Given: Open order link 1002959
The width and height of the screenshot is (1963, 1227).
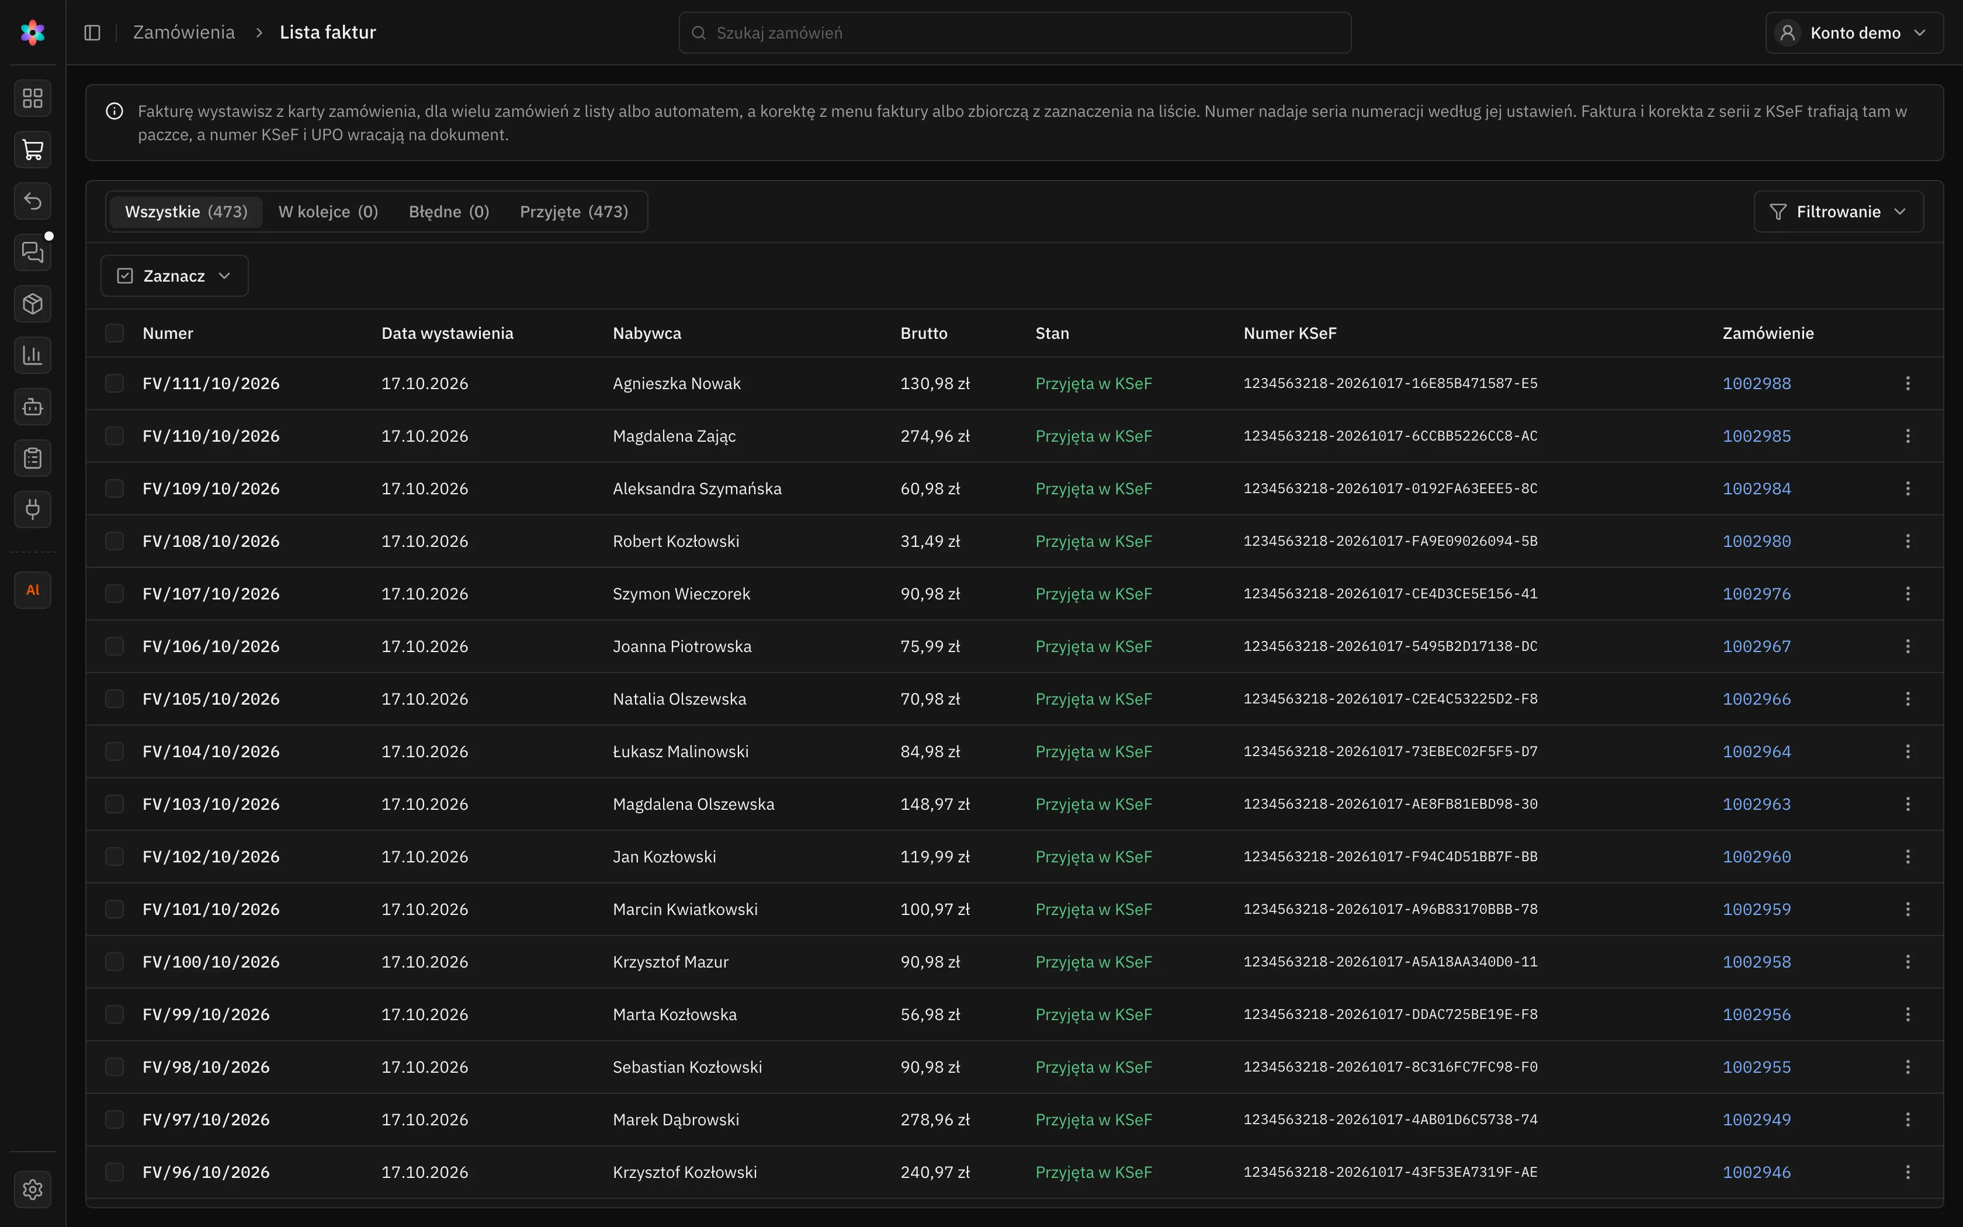Looking at the screenshot, I should 1757,909.
